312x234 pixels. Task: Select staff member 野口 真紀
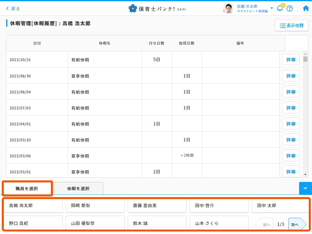point(33,223)
